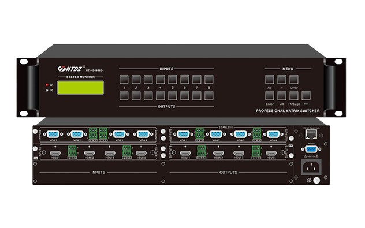Select the OUTPUTS VGA 3 port
The image size is (365, 228).
(x=240, y=134)
